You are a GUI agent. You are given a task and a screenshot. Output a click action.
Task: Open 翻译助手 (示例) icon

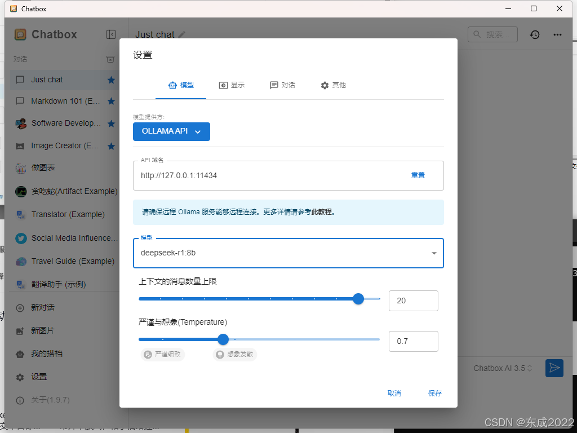[21, 284]
